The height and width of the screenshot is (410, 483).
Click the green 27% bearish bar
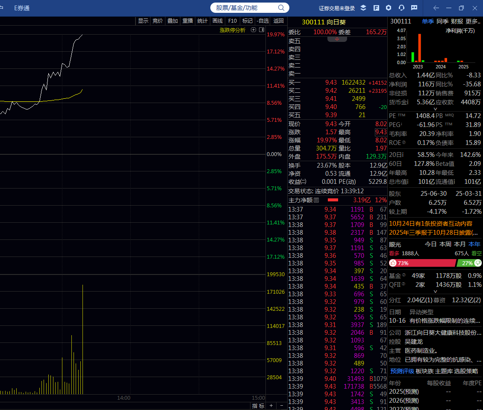tap(469, 263)
